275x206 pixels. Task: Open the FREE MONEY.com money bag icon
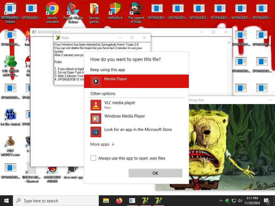10,146
